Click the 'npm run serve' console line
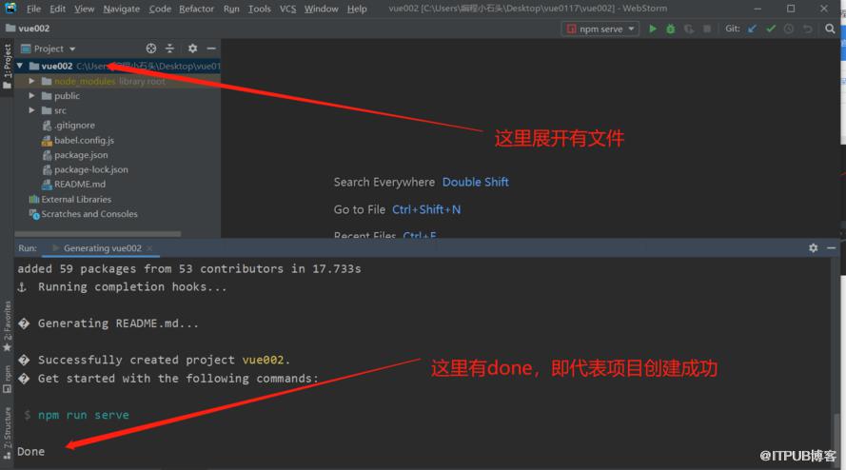The height and width of the screenshot is (470, 846). pos(83,415)
